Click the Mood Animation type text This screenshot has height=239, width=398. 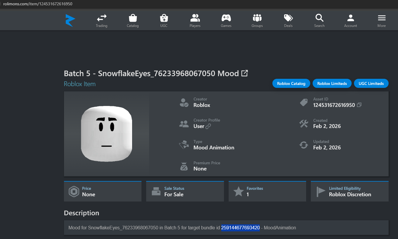(214, 148)
